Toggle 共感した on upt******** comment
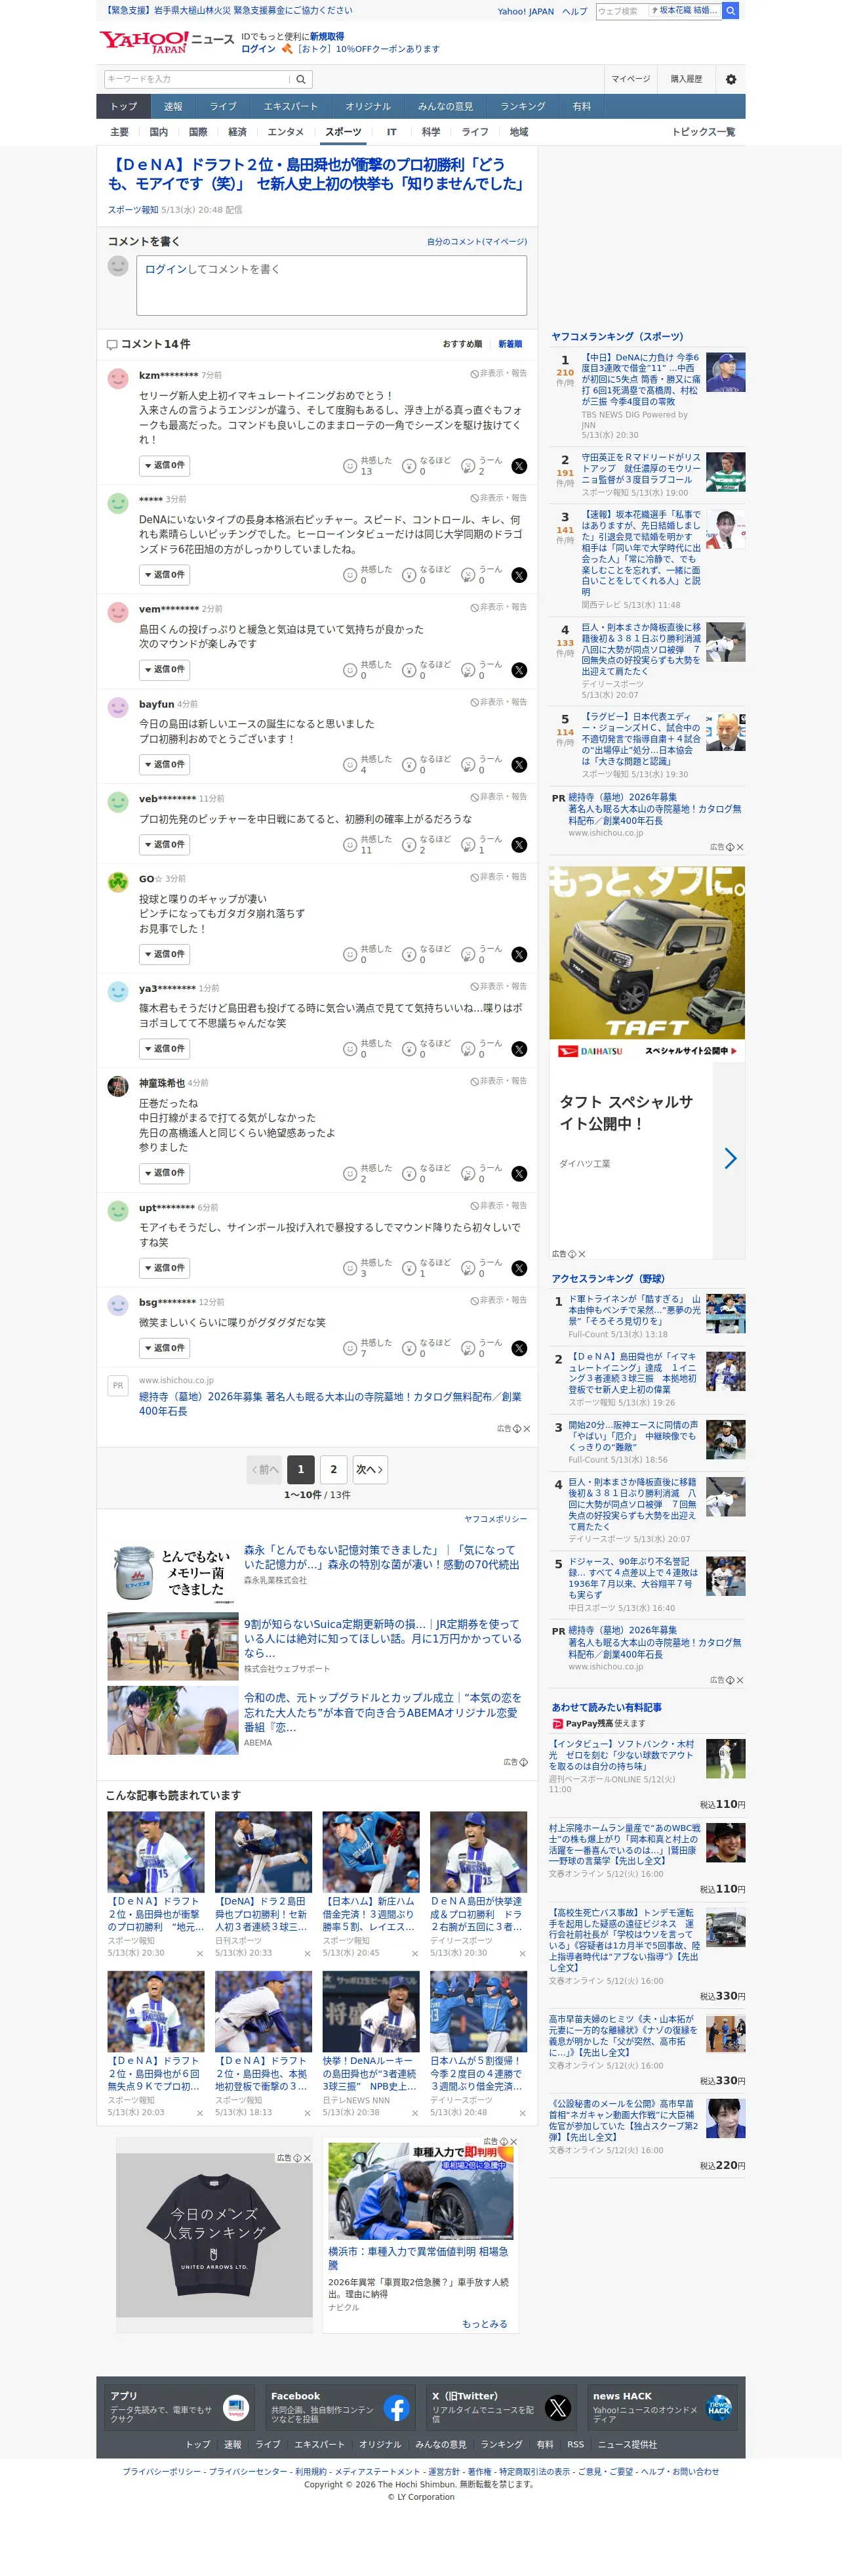842x2576 pixels. click(x=350, y=1268)
